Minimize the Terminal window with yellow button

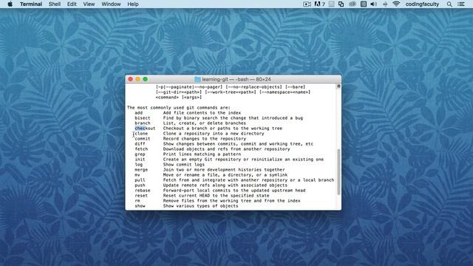point(138,79)
